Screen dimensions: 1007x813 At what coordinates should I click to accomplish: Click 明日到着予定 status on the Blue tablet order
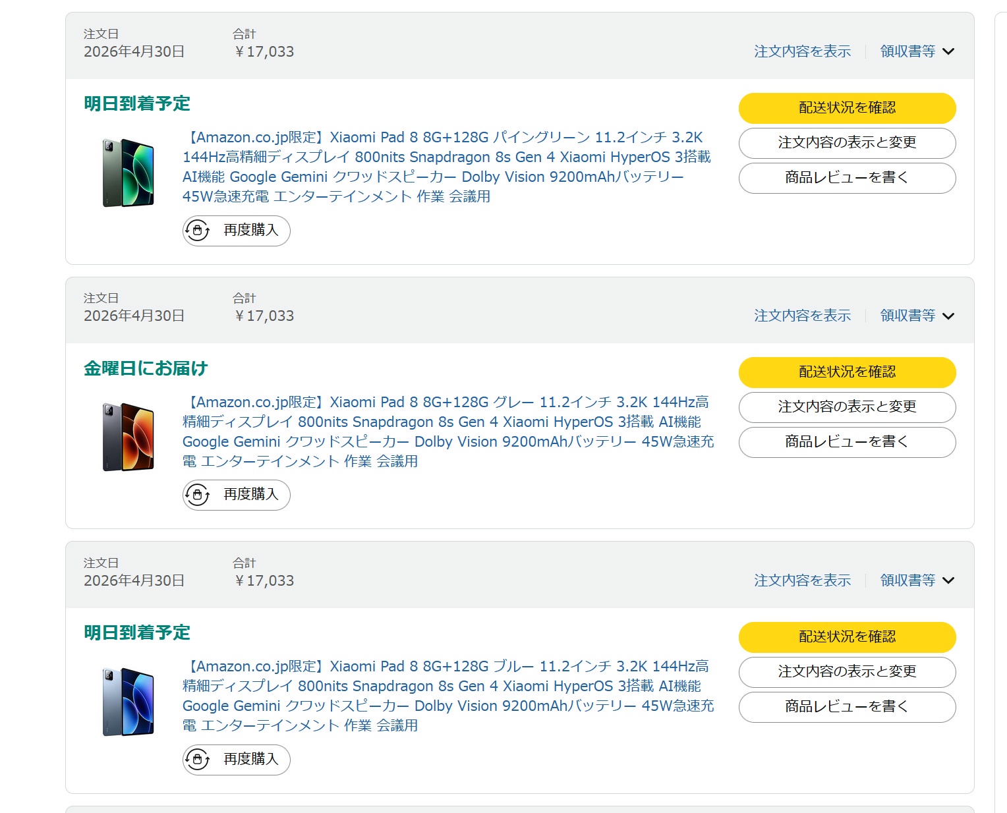click(137, 632)
